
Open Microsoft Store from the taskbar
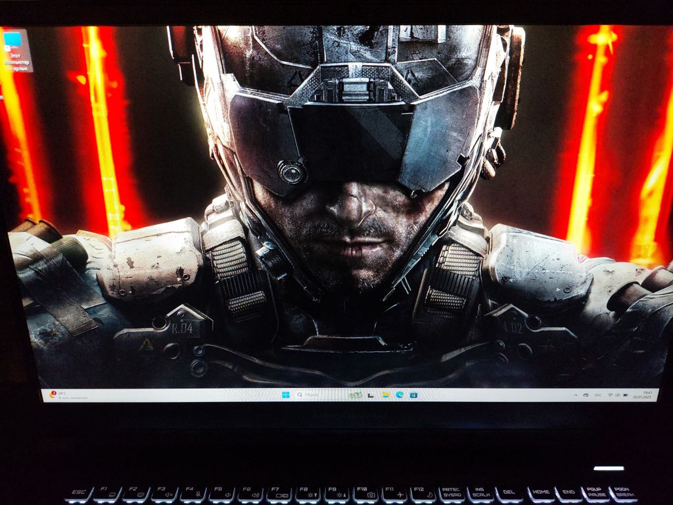413,395
